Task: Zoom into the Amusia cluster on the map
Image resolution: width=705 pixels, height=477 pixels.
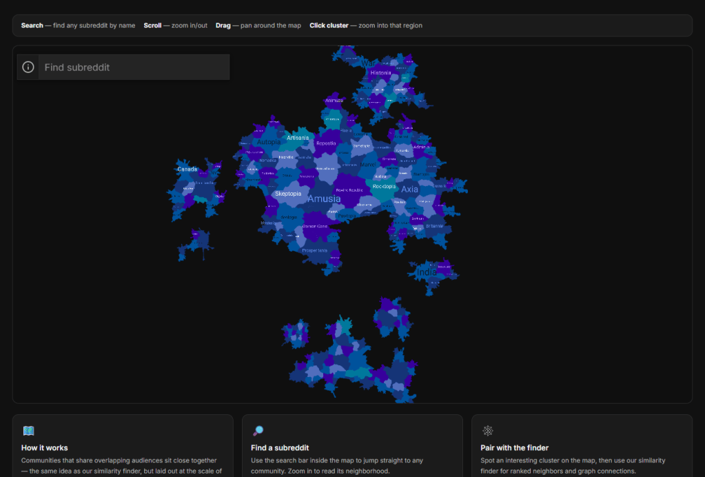Action: point(324,199)
